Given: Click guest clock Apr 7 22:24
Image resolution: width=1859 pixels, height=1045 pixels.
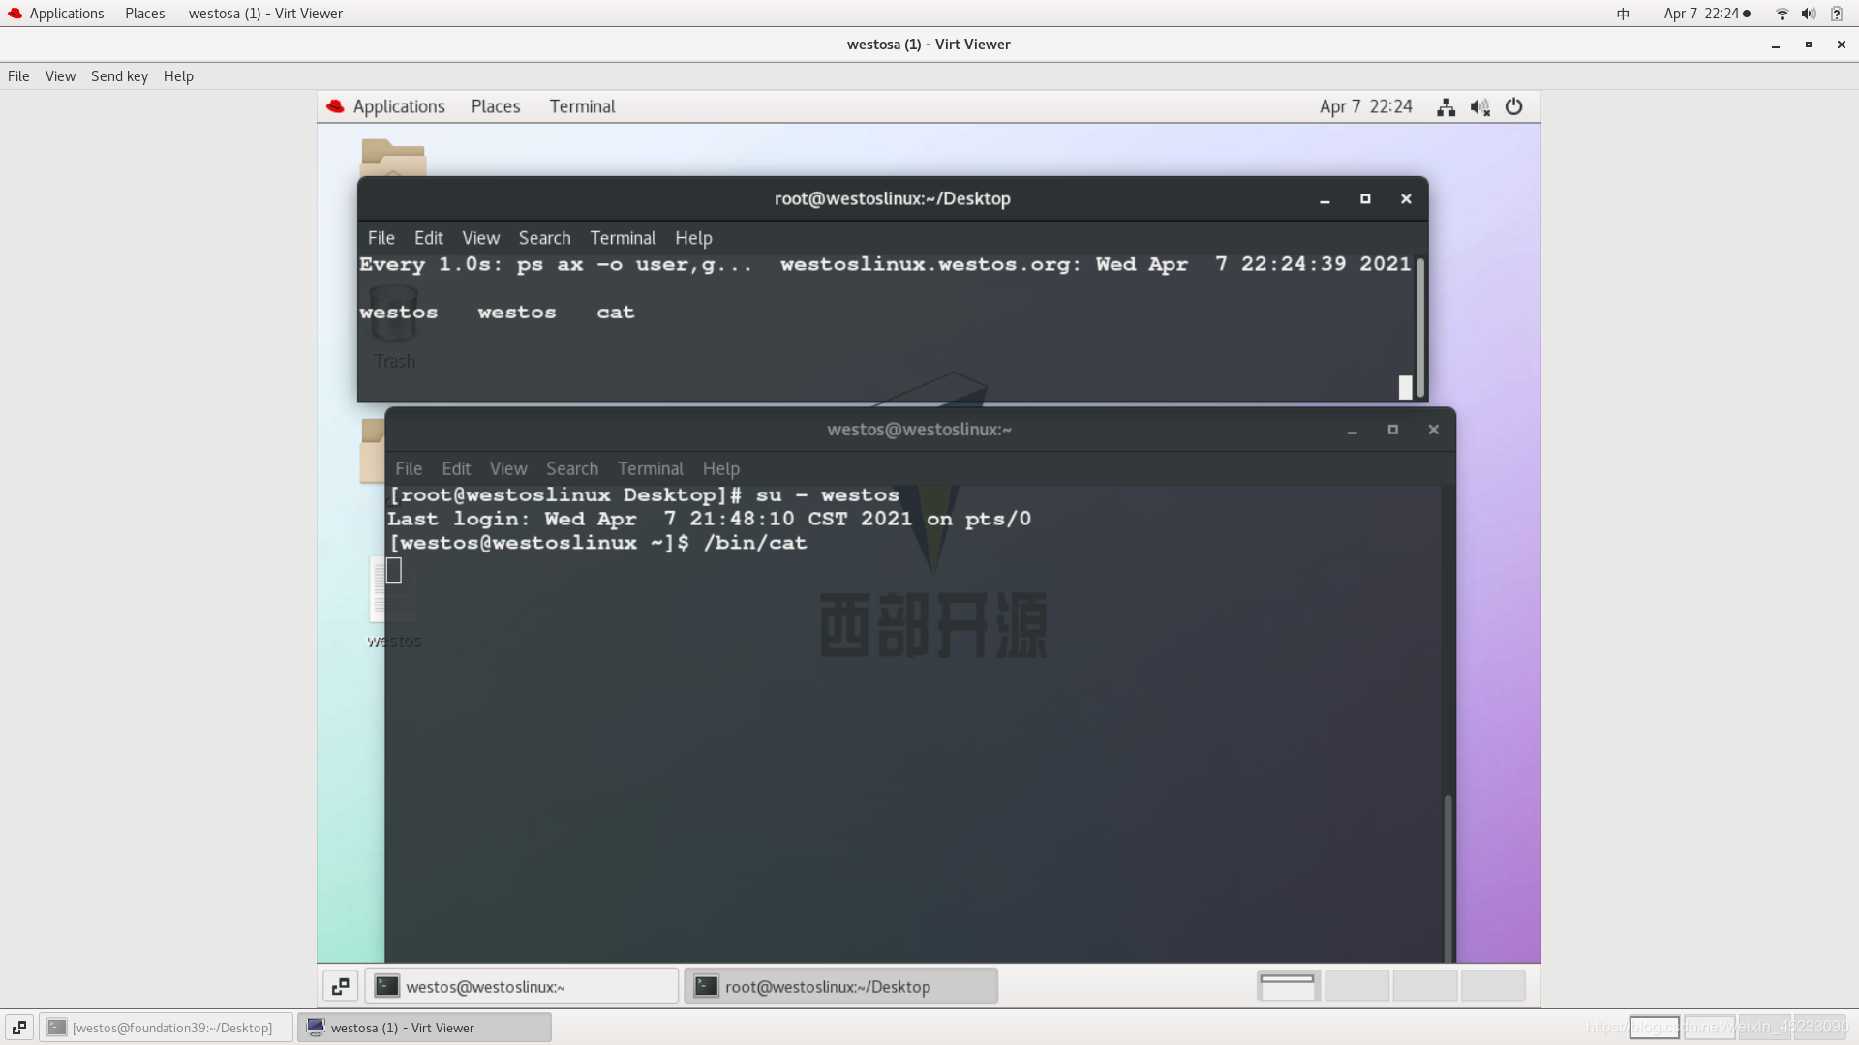Looking at the screenshot, I should tap(1365, 106).
